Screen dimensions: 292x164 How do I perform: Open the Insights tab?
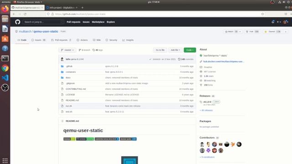click(128, 40)
